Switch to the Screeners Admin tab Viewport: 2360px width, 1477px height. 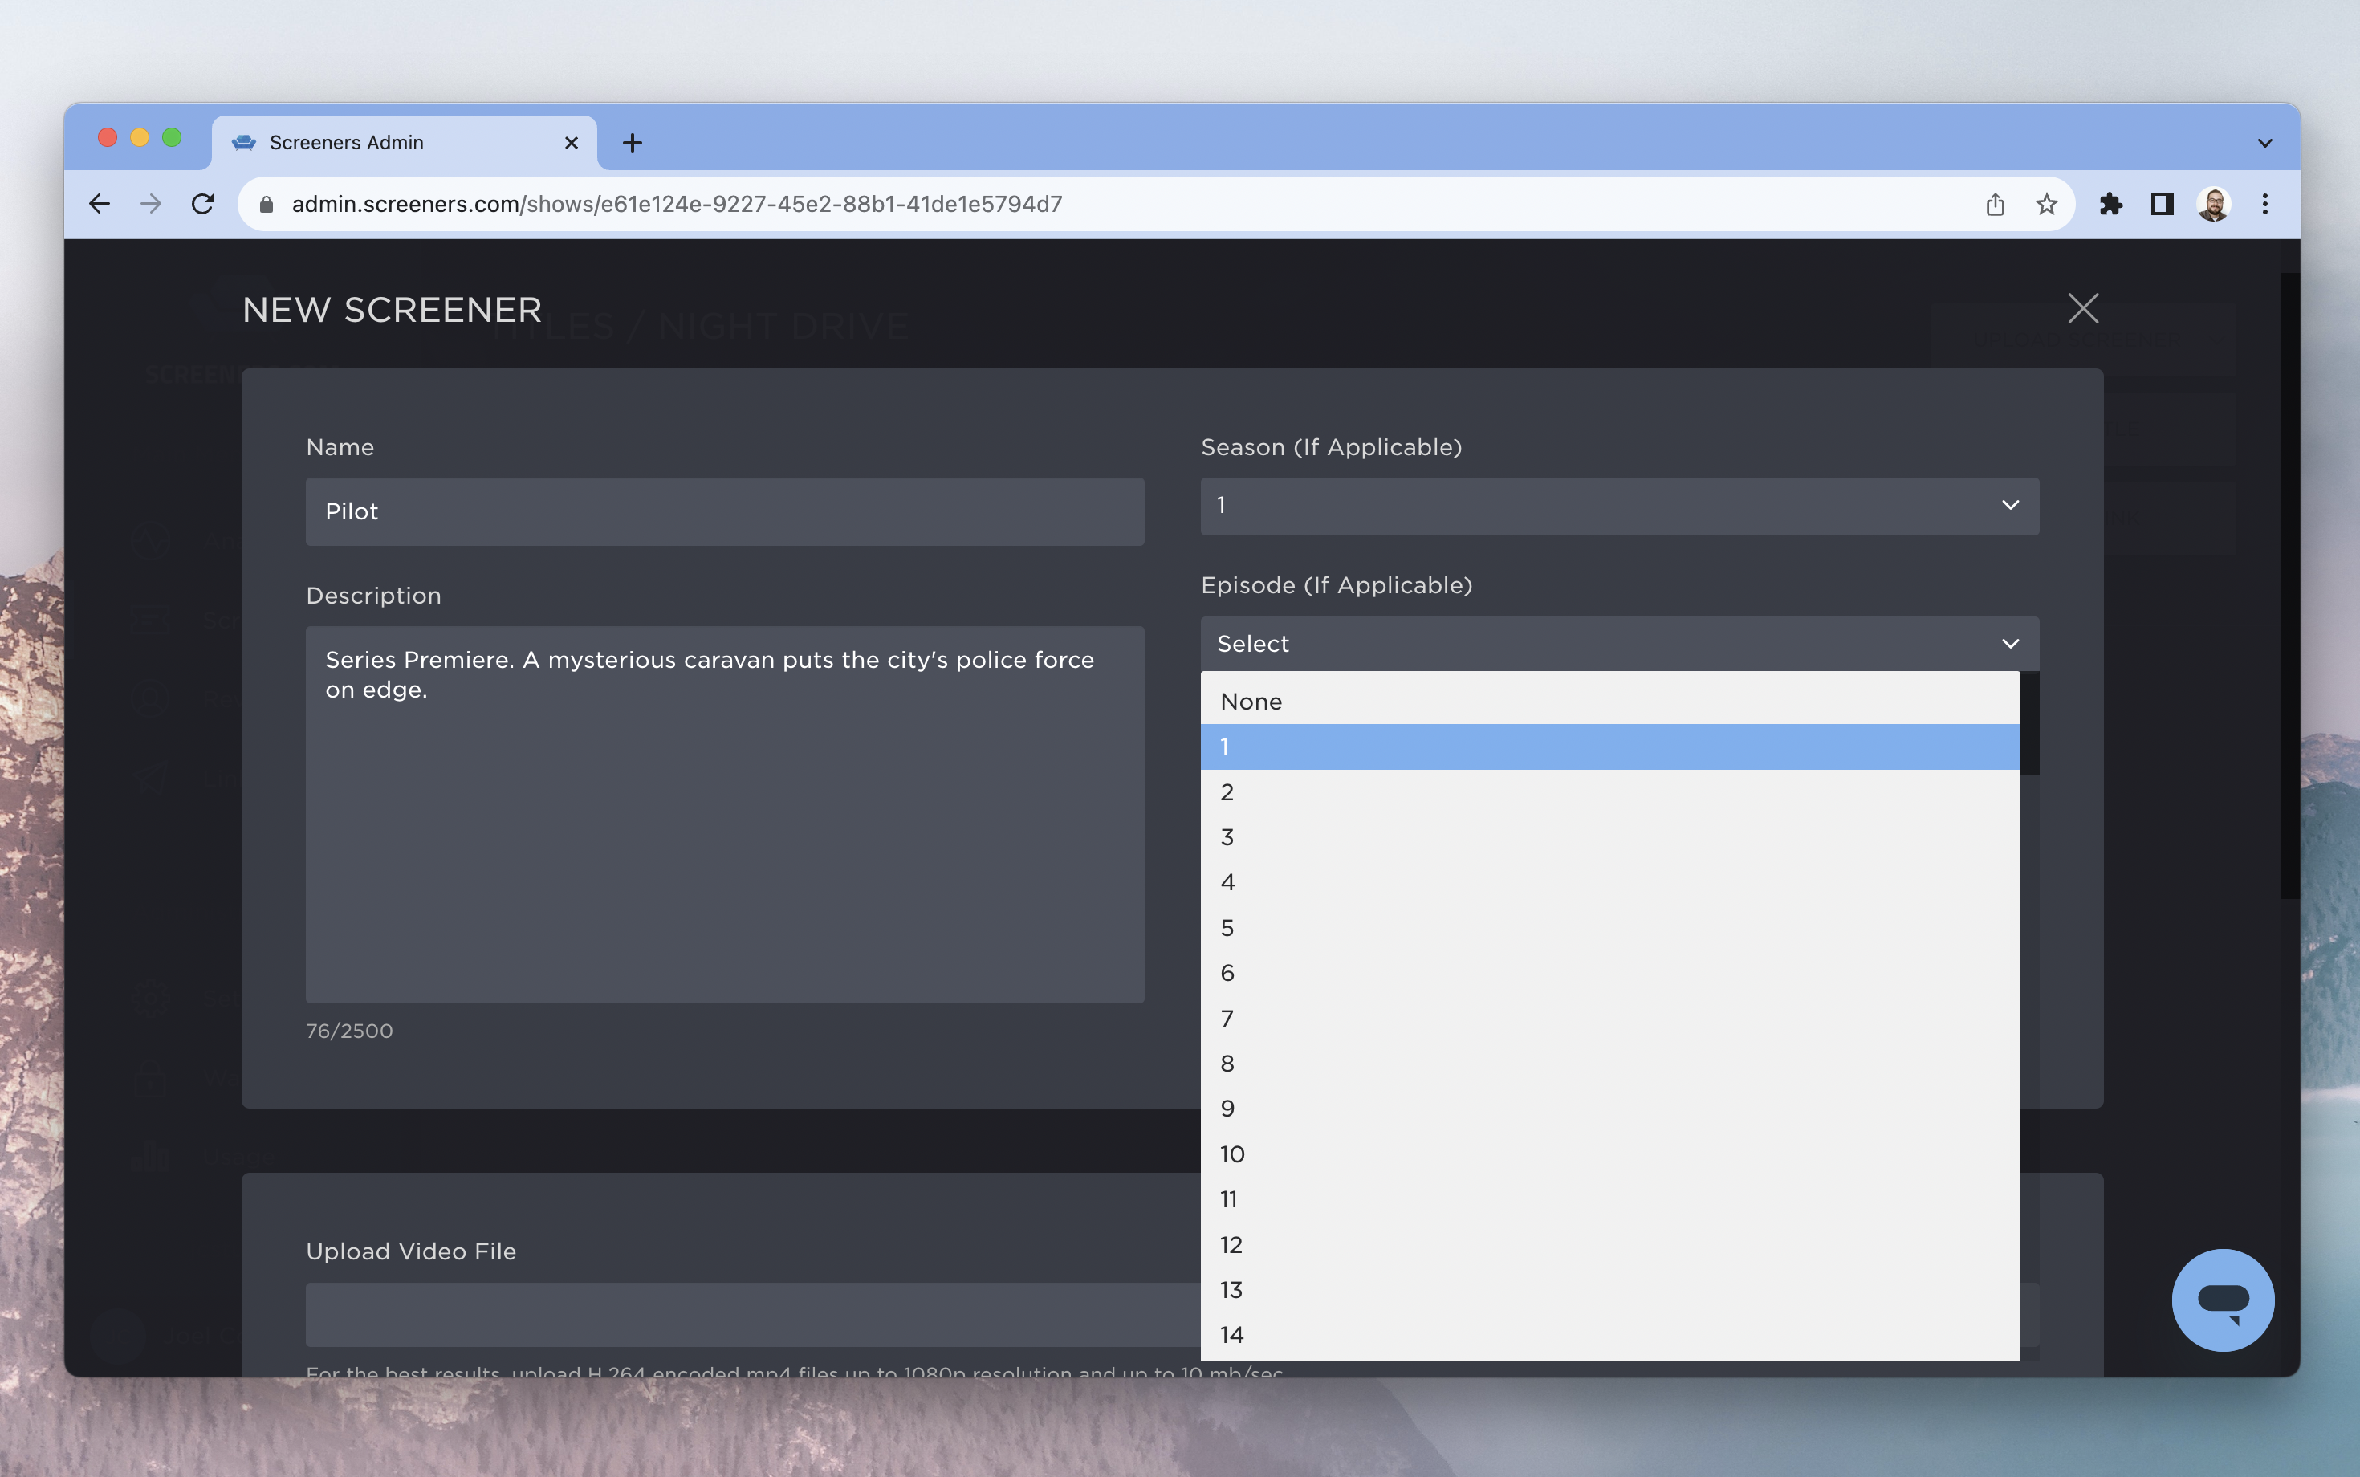pyautogui.click(x=404, y=143)
